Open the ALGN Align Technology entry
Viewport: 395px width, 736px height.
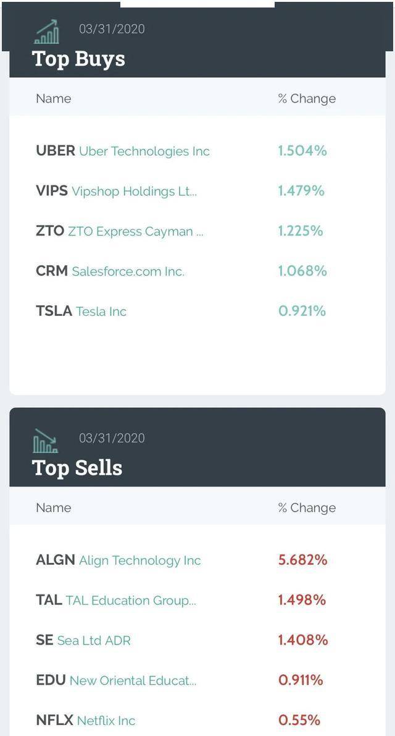click(x=118, y=560)
